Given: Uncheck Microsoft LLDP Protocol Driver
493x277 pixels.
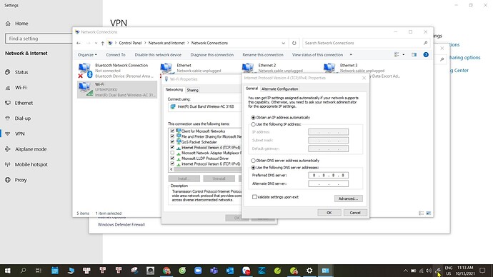Looking at the screenshot, I should click(172, 158).
